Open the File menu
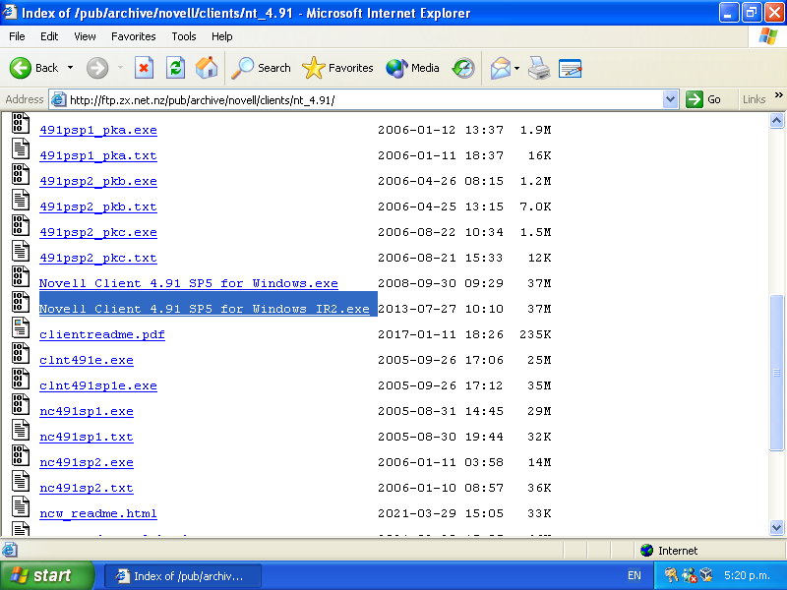The image size is (787, 590). [17, 36]
